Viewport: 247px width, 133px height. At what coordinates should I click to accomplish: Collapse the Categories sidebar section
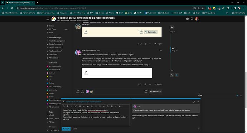click(x=52, y=63)
